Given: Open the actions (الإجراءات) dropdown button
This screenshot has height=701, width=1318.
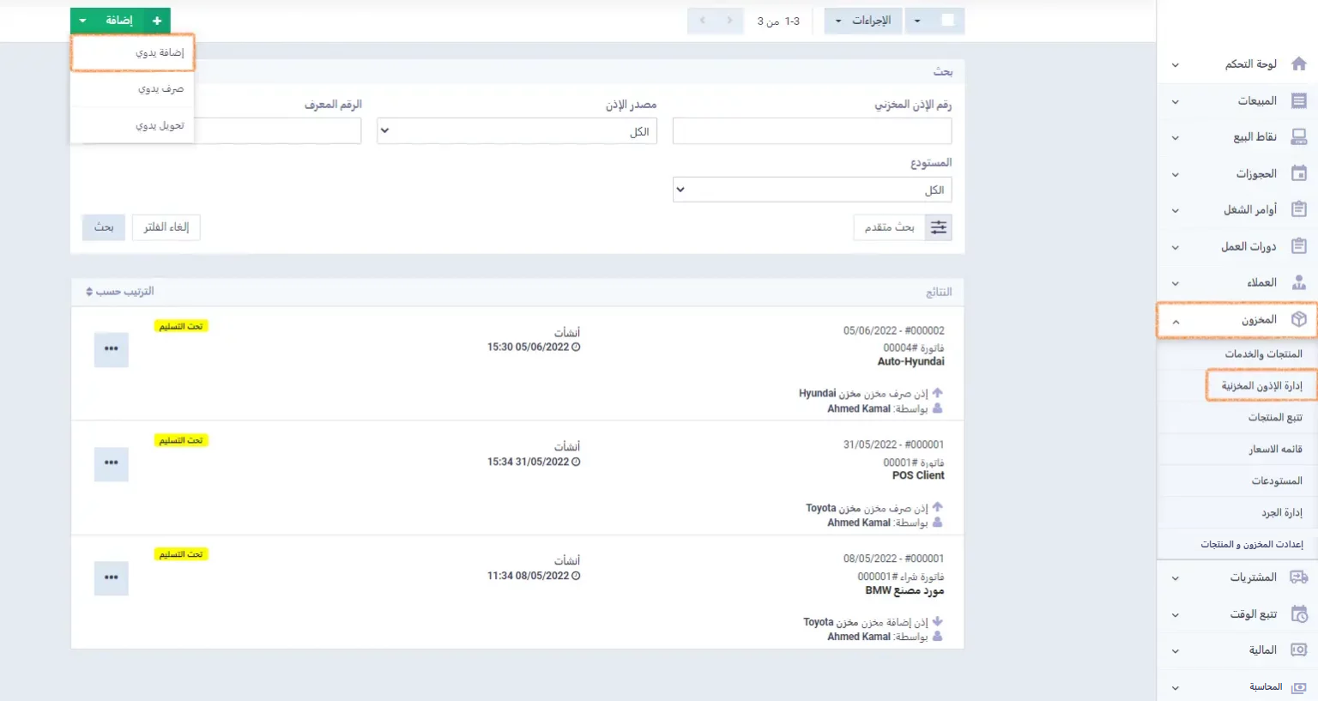Looking at the screenshot, I should point(862,21).
